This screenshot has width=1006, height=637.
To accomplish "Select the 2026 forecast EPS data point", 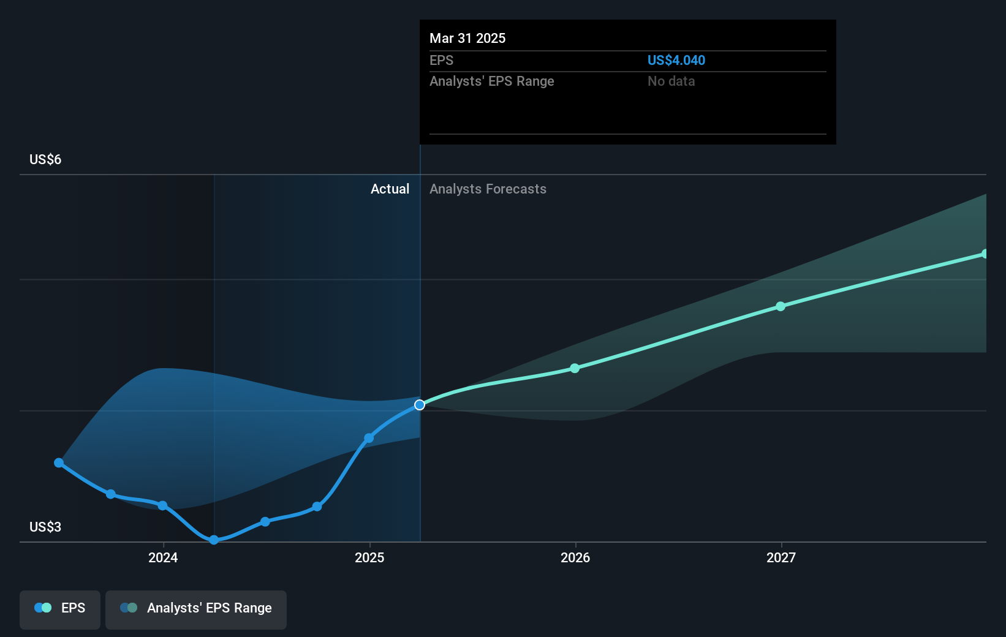I will point(575,368).
